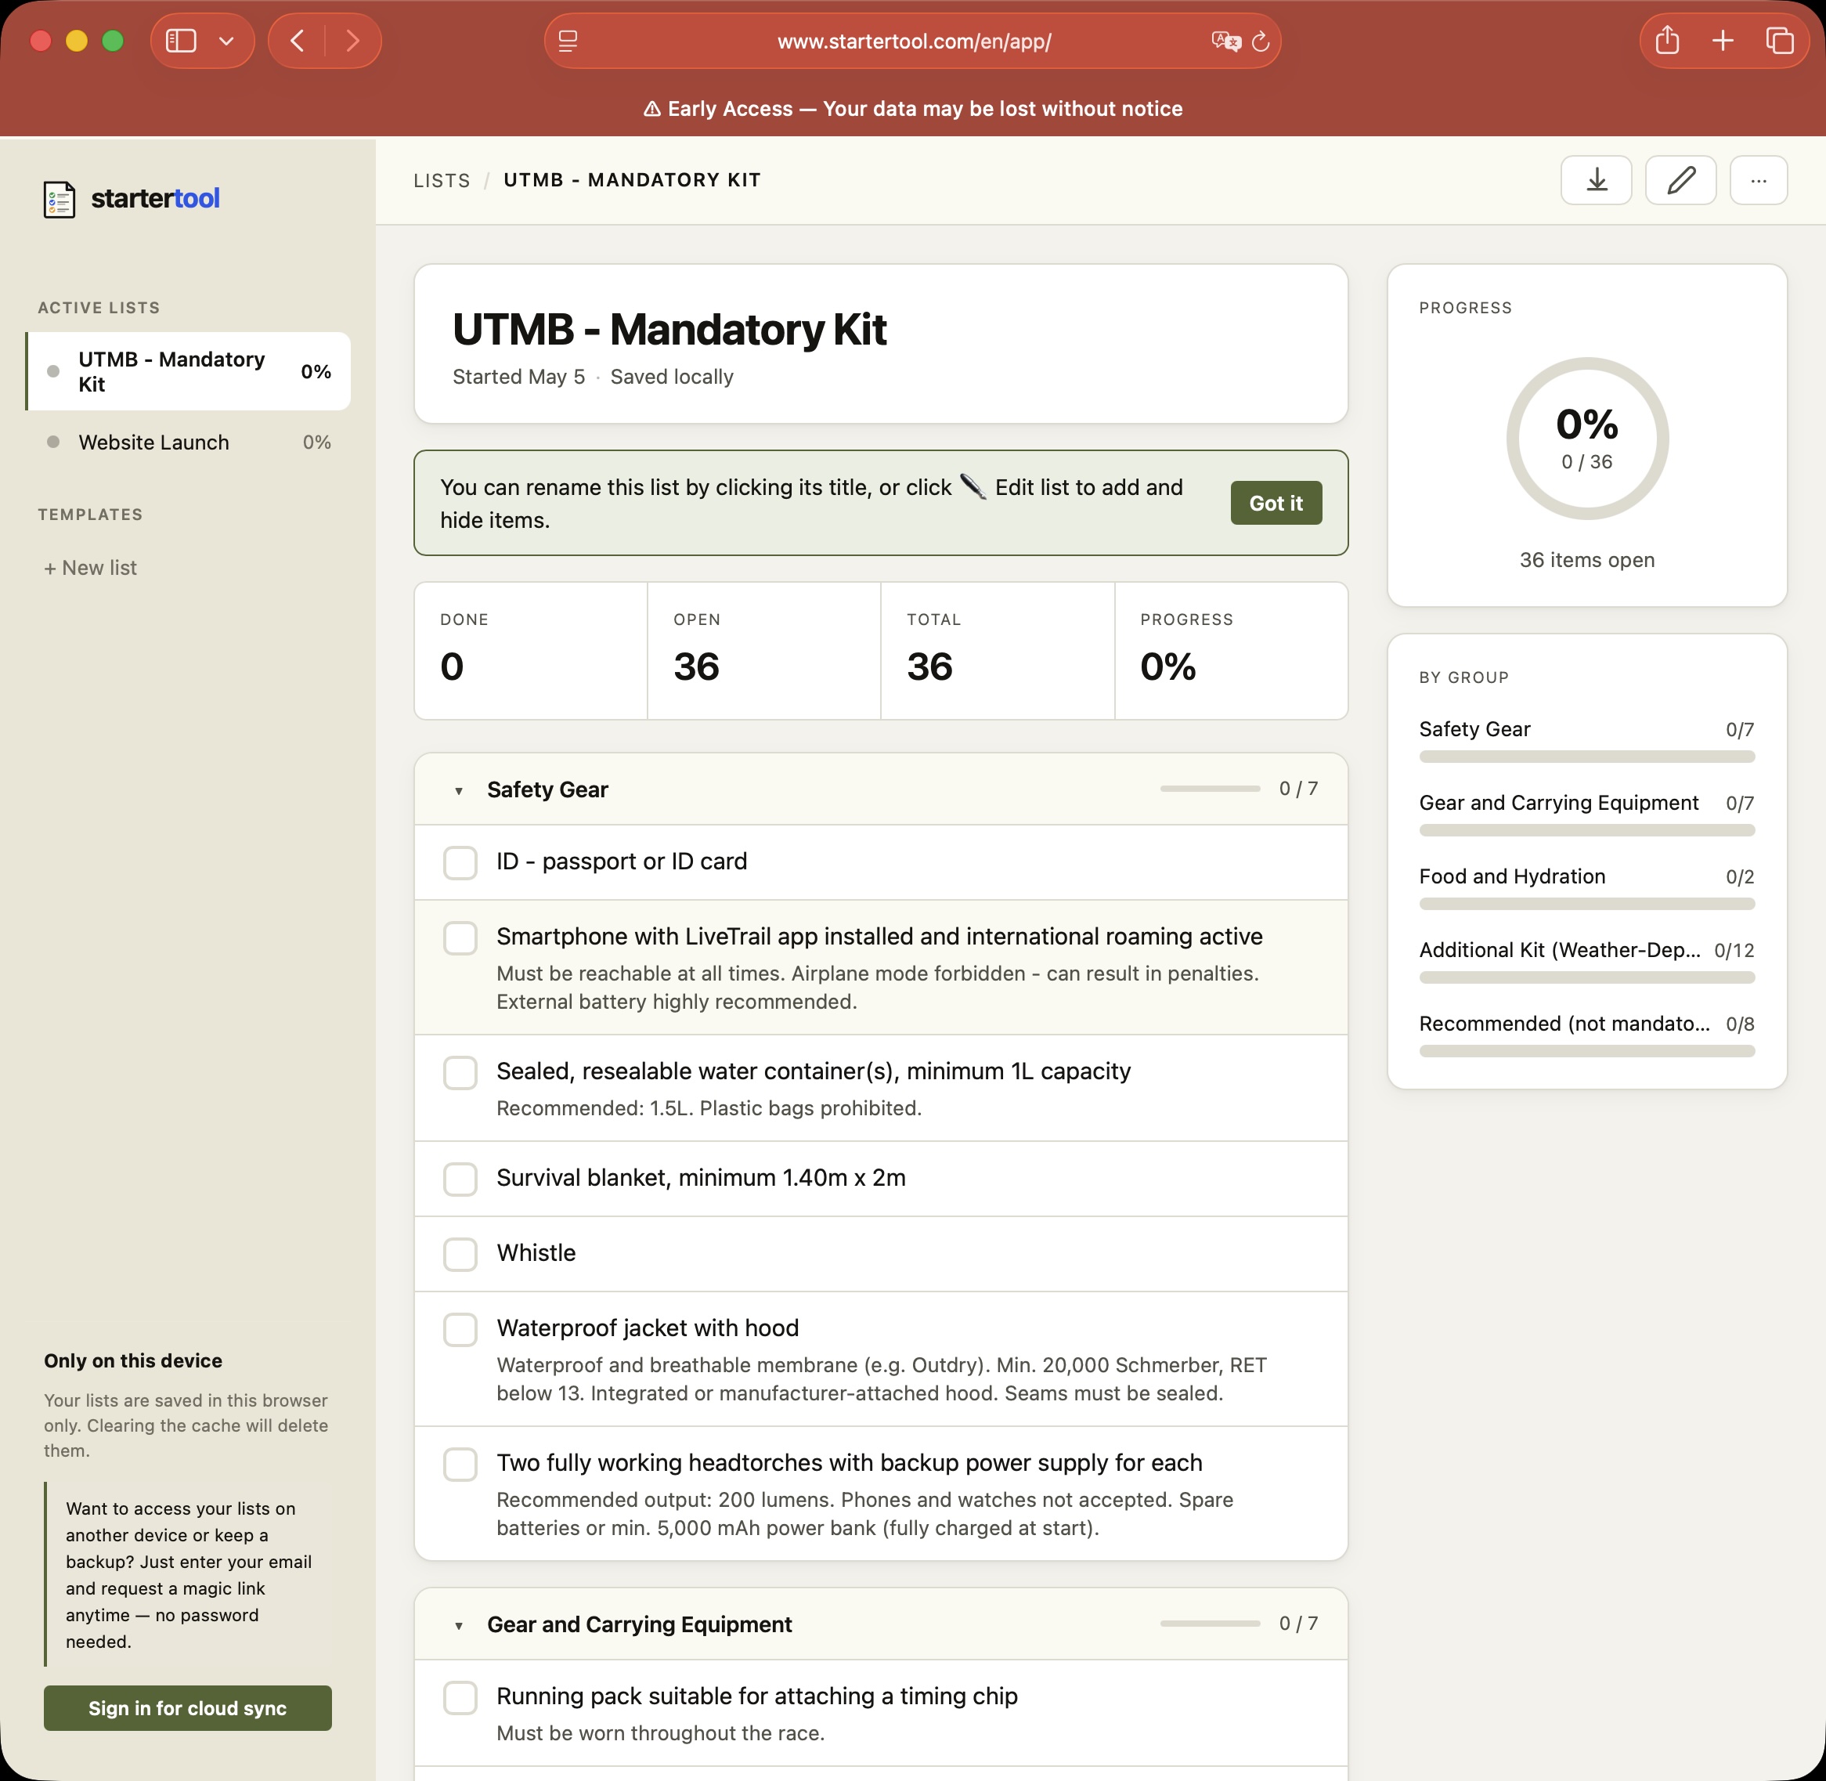
Task: Click Food and Hydration in By Group
Action: (x=1586, y=889)
